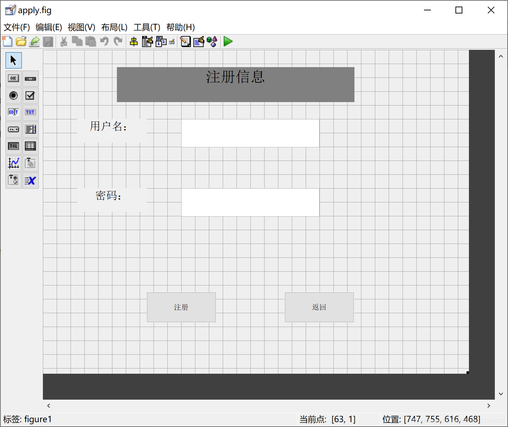This screenshot has height=427, width=508.
Task: Pick the Static Text component
Action: (x=30, y=112)
